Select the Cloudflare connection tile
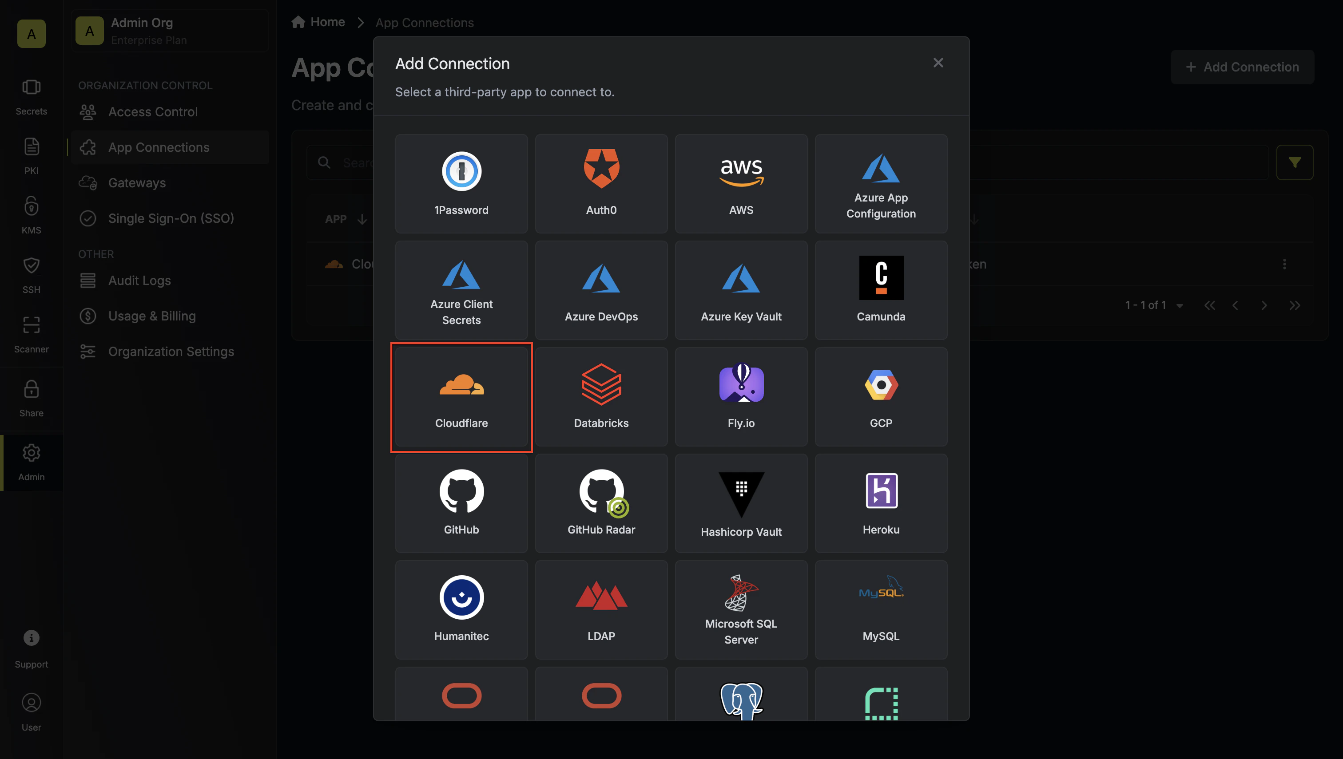Viewport: 1343px width, 759px height. point(461,397)
